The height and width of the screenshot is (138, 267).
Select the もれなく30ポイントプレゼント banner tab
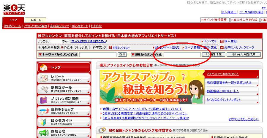[232, 100]
